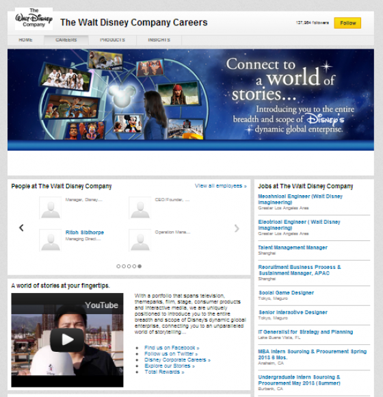Click the Walt Disney Company logo
This screenshot has width=383, height=397.
point(34,18)
